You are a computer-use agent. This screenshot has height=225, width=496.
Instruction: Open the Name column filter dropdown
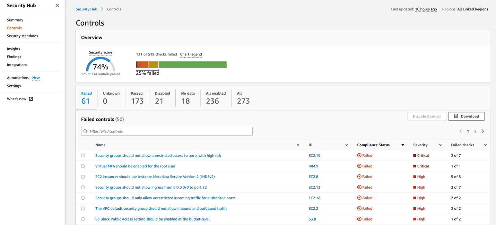[298, 145]
